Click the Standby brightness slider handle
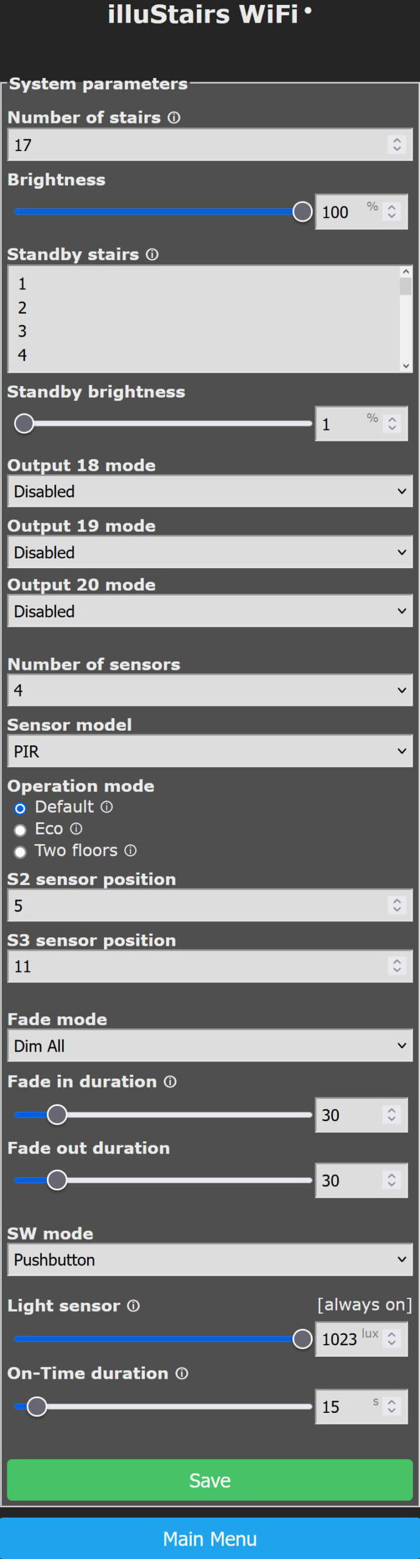This screenshot has height=1559, width=420. pyautogui.click(x=24, y=423)
